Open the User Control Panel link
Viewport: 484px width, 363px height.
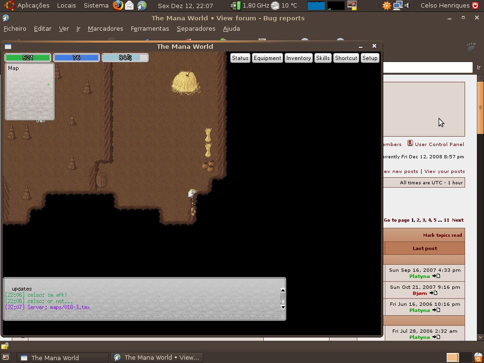coord(439,144)
